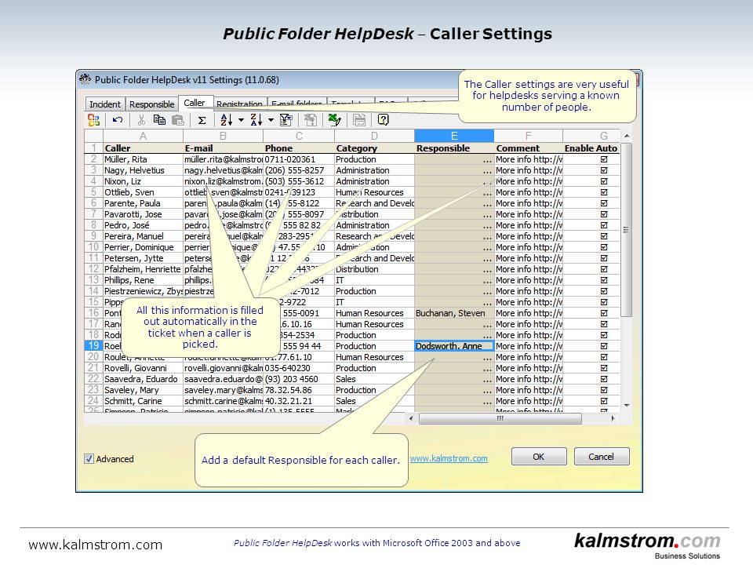Click the greyed-out import sheet toolbar icon

pyautogui.click(x=311, y=120)
